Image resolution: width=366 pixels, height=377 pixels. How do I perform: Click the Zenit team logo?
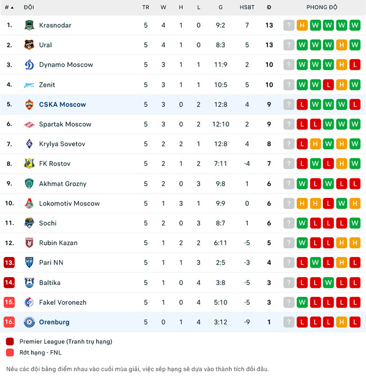click(29, 85)
